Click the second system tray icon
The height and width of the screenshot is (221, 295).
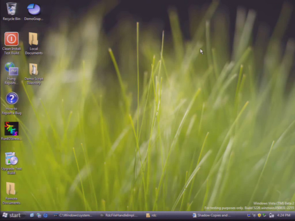pos(254,215)
